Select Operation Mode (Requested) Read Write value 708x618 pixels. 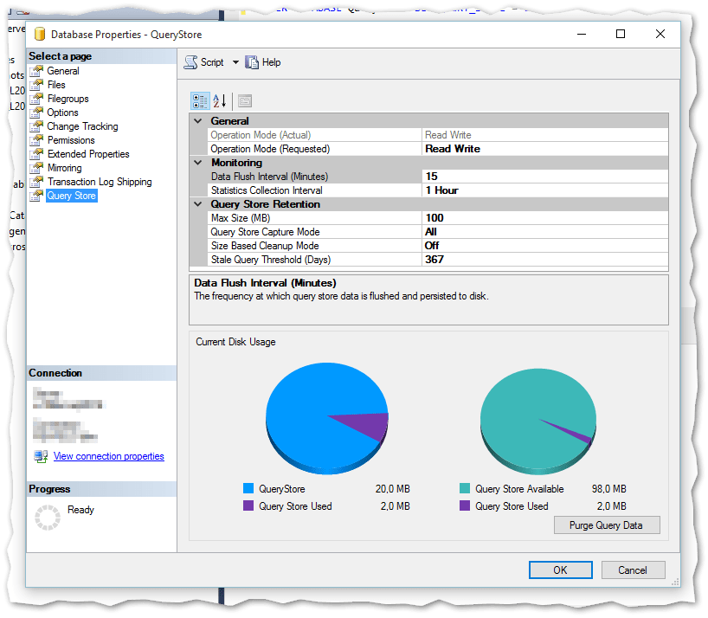point(545,149)
